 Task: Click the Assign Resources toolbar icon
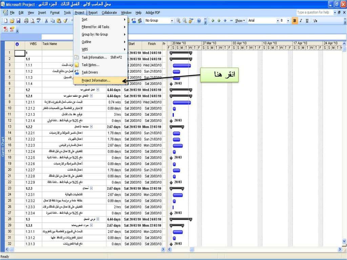pos(140,21)
